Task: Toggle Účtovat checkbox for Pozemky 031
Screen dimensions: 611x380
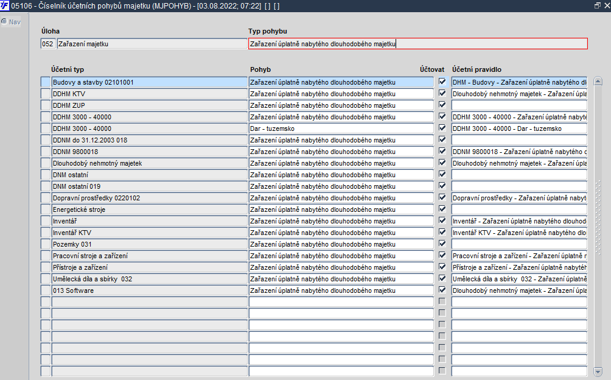Action: pos(442,244)
